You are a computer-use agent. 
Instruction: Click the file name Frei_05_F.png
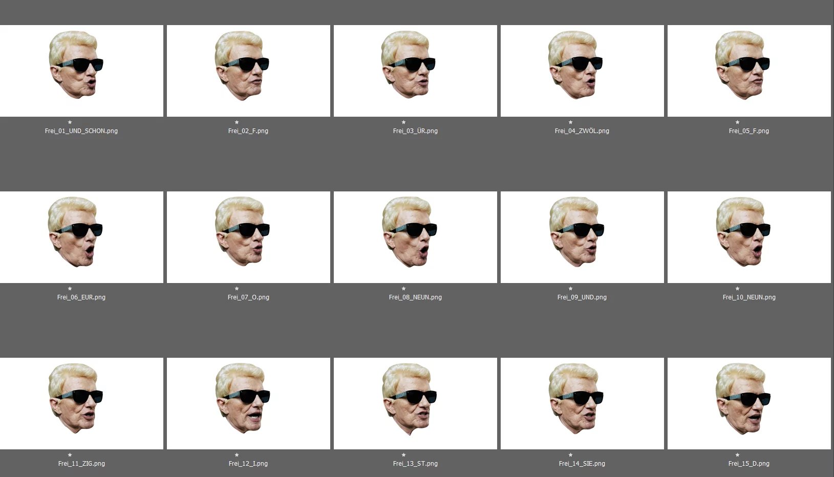coord(749,131)
